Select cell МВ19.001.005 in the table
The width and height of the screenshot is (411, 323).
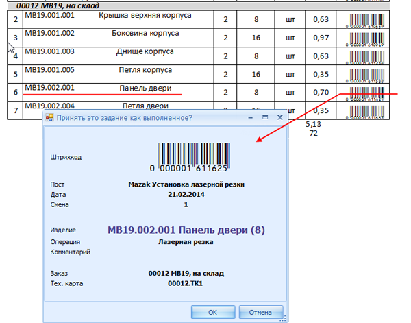49,70
